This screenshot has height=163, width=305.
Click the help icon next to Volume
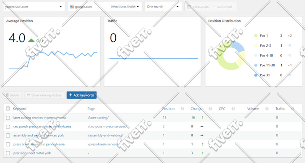267,109
